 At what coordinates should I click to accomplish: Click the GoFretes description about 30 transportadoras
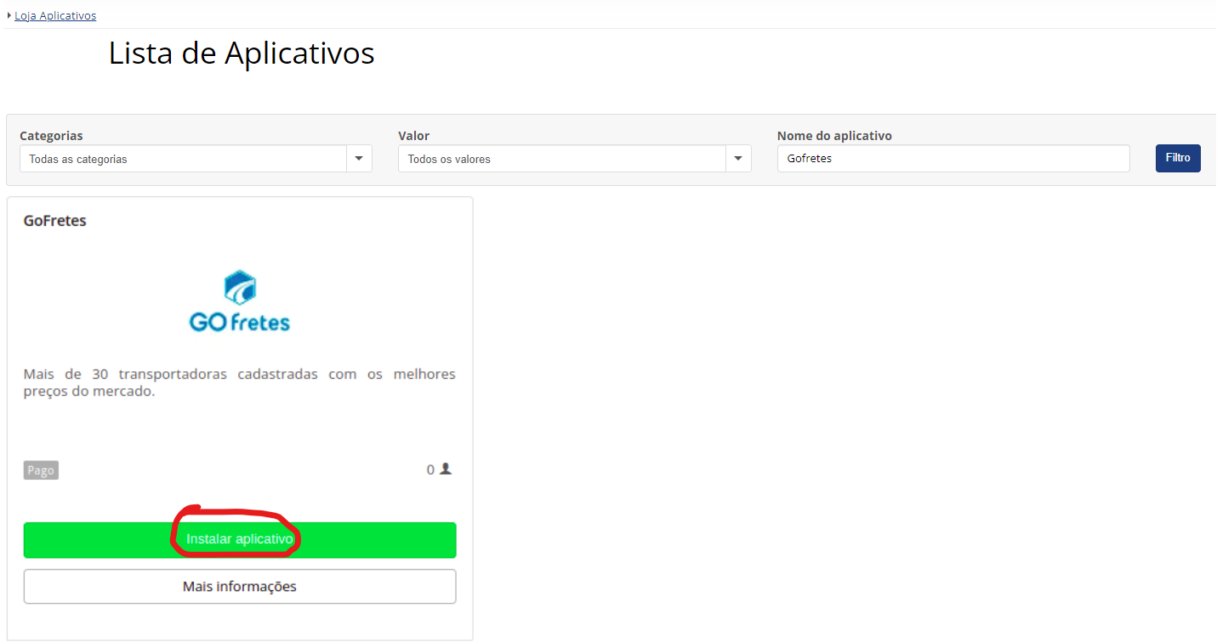click(x=240, y=383)
